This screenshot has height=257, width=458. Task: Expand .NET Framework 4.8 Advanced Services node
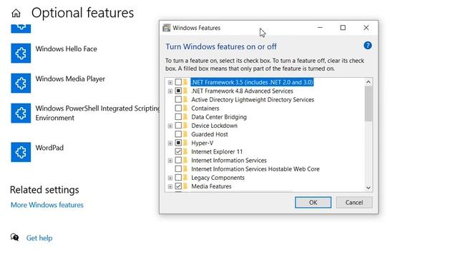[170, 91]
